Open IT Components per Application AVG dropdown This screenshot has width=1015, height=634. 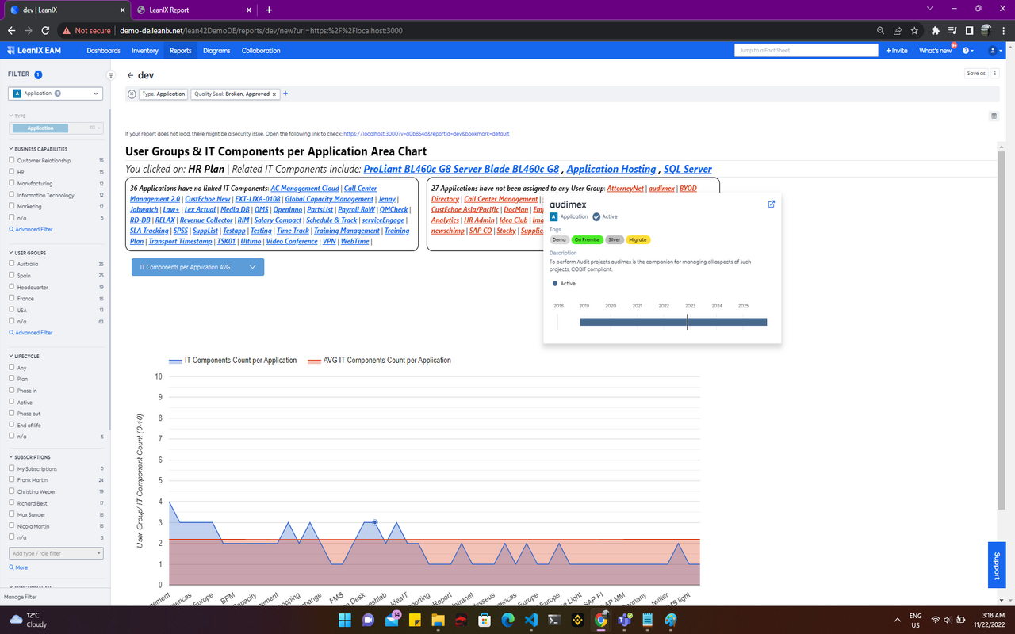[x=197, y=267]
